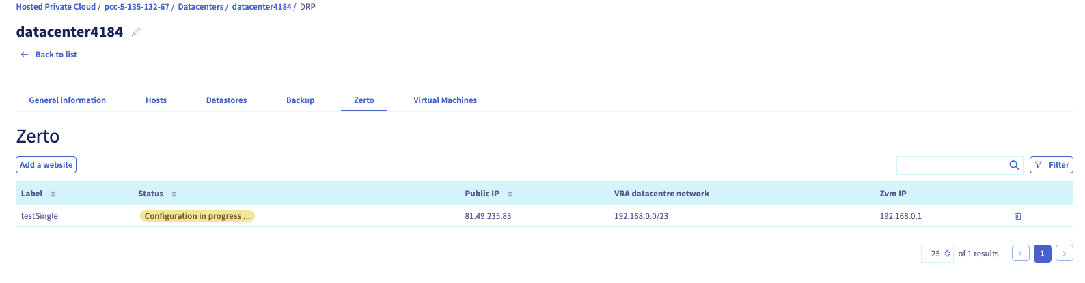Open Hosted Private Cloud breadcrumb

tap(56, 7)
